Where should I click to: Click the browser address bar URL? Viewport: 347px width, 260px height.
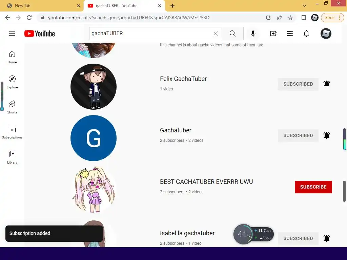coord(128,18)
